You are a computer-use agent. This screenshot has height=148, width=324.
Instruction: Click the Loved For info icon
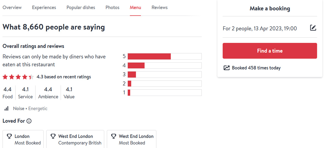tap(29, 121)
